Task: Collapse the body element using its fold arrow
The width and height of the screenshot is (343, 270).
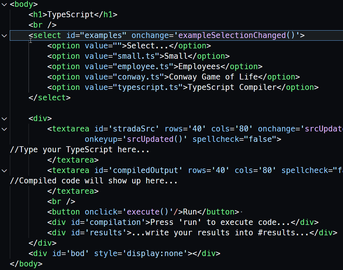Action: [x=4, y=4]
